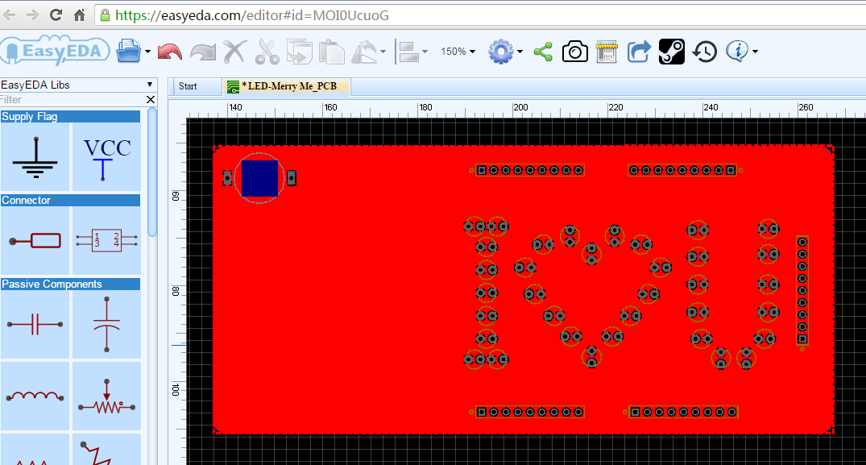
Task: Click the share icon in the toolbar
Action: tap(544, 52)
